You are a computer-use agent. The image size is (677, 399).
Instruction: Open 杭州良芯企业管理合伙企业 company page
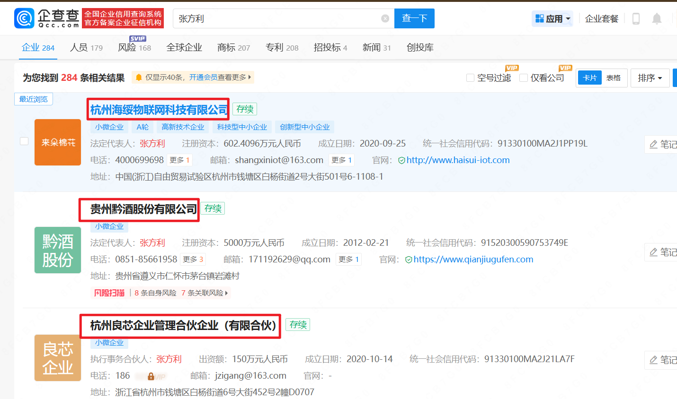[x=183, y=325]
